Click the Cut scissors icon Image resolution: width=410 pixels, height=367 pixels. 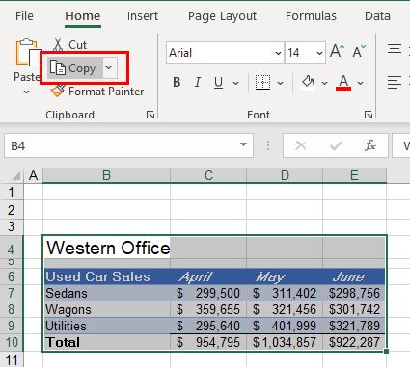point(58,44)
